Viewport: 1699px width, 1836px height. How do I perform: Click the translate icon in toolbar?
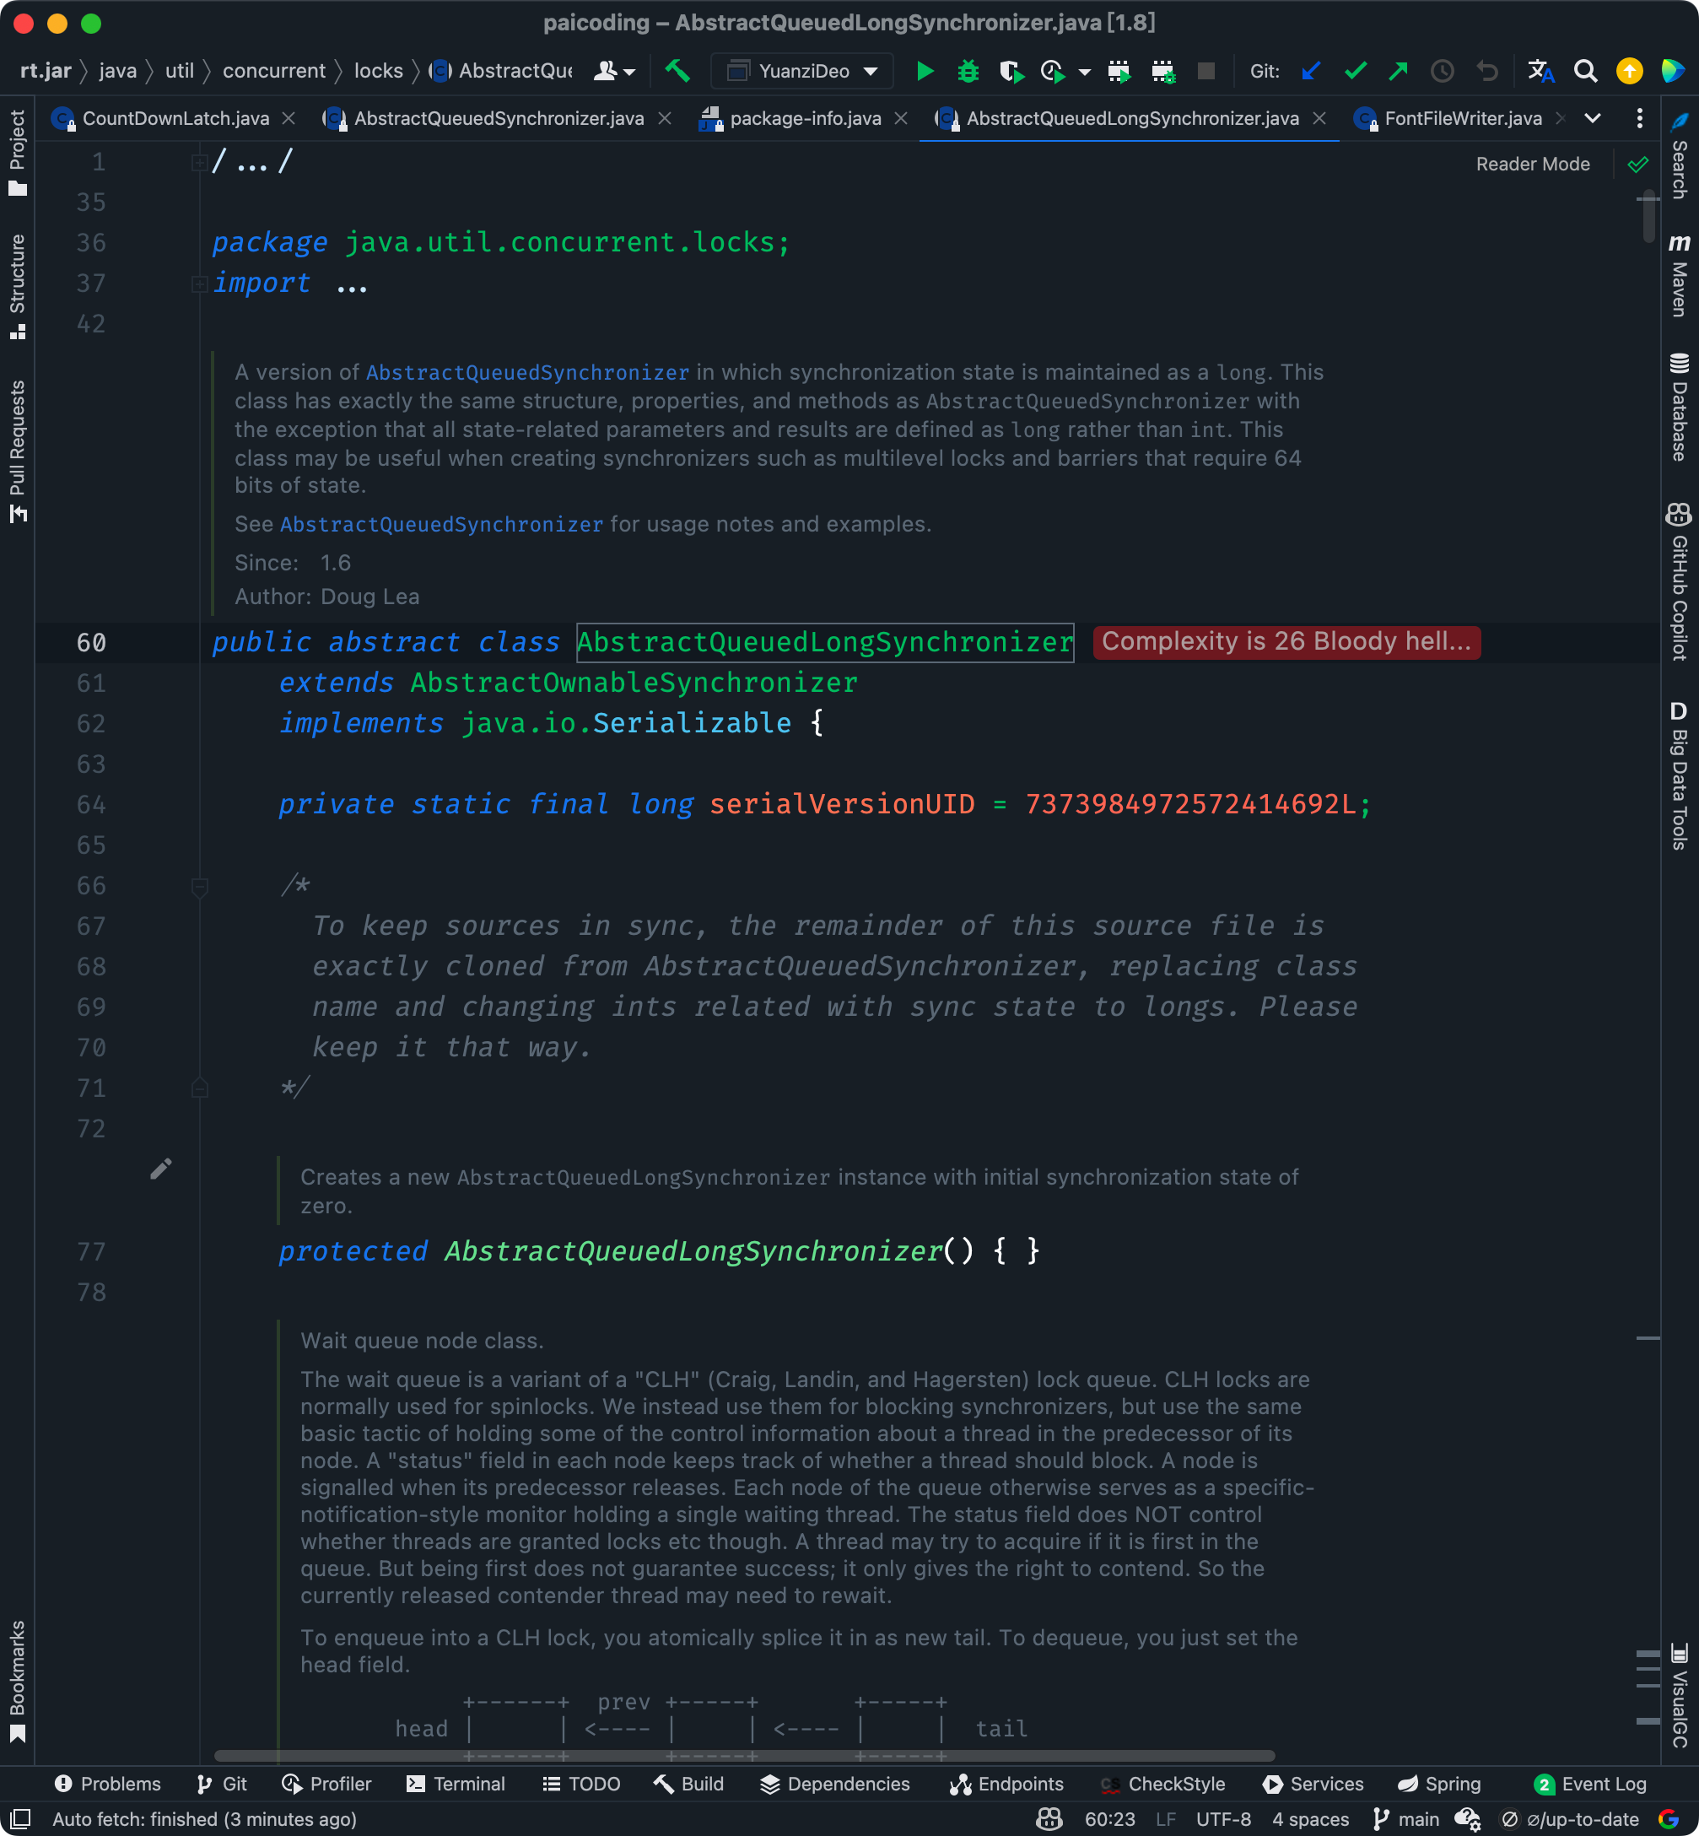click(x=1540, y=71)
